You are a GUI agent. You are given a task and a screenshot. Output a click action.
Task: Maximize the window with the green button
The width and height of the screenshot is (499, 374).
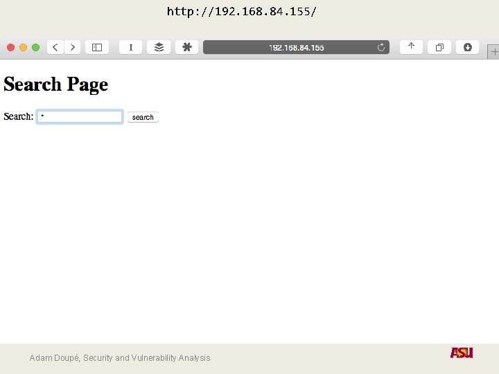point(35,47)
